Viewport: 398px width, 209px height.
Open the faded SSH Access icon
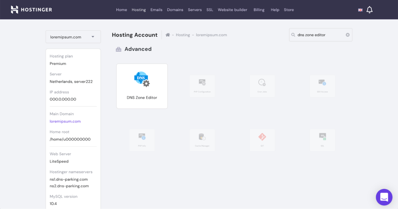point(322,82)
